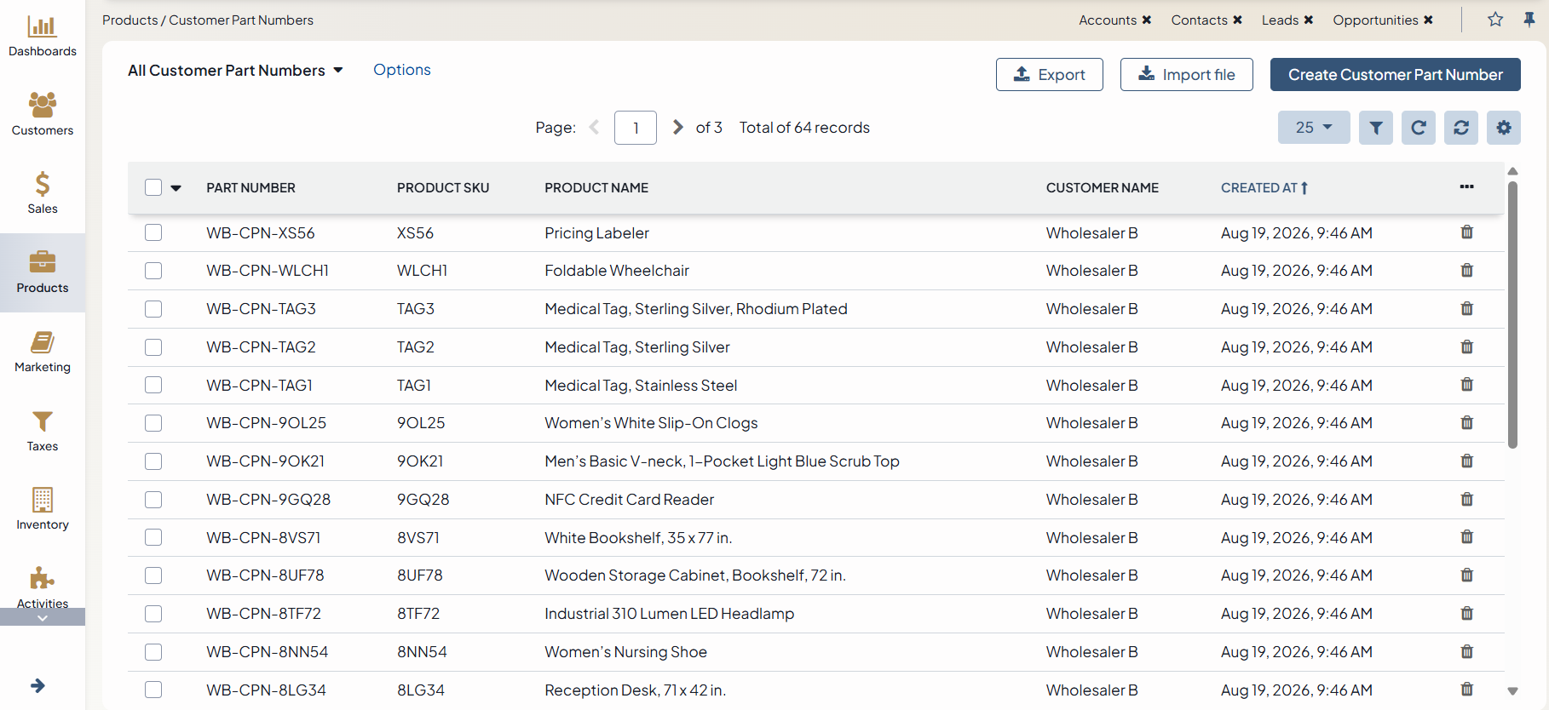1549x710 pixels.
Task: Go to the next page arrow
Action: (x=677, y=128)
